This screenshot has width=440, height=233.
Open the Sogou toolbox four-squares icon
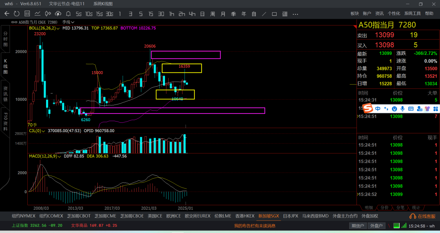coord(436,109)
